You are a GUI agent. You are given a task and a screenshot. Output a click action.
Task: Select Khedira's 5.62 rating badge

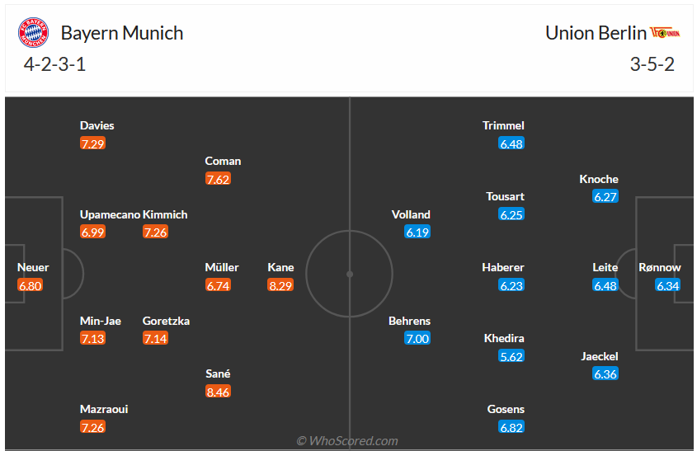tap(511, 356)
